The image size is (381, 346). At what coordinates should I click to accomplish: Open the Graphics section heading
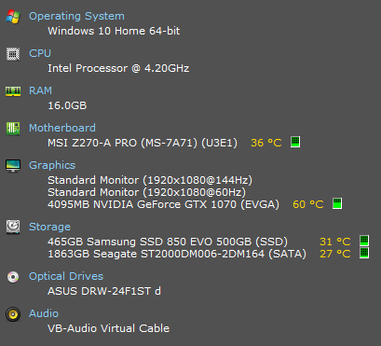(52, 165)
